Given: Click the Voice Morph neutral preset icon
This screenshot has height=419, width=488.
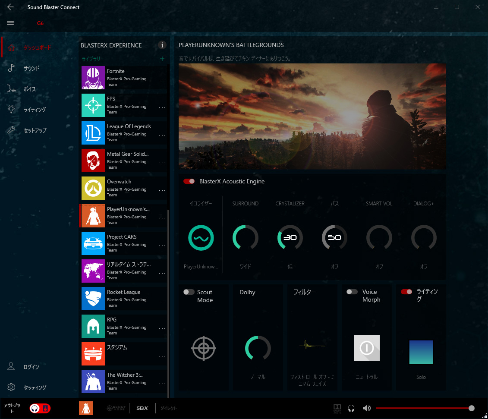Looking at the screenshot, I should [x=366, y=348].
